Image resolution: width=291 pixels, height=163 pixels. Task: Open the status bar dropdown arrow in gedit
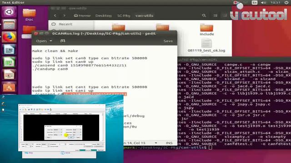(156, 143)
